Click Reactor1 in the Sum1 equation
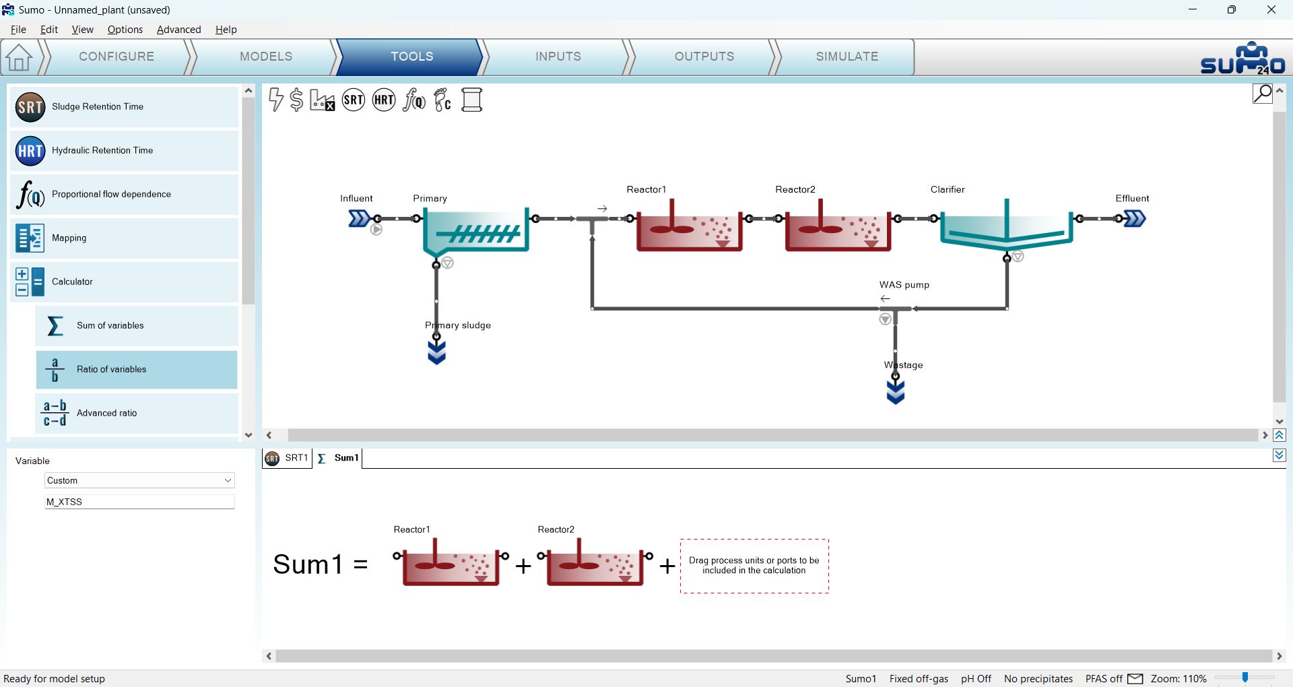This screenshot has height=687, width=1293. [x=451, y=562]
